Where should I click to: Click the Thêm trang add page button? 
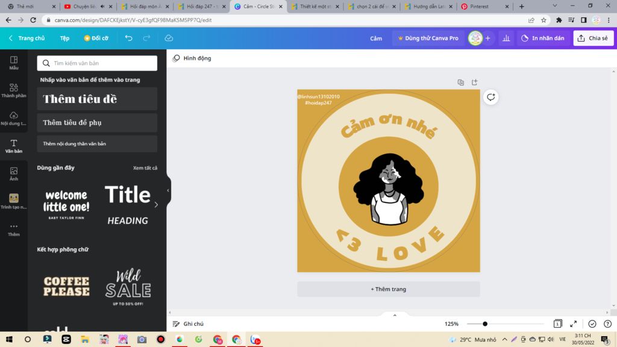pyautogui.click(x=389, y=289)
